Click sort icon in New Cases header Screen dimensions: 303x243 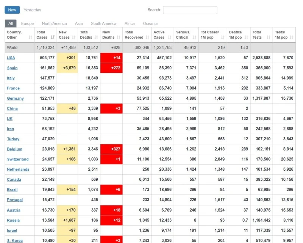coord(74,38)
